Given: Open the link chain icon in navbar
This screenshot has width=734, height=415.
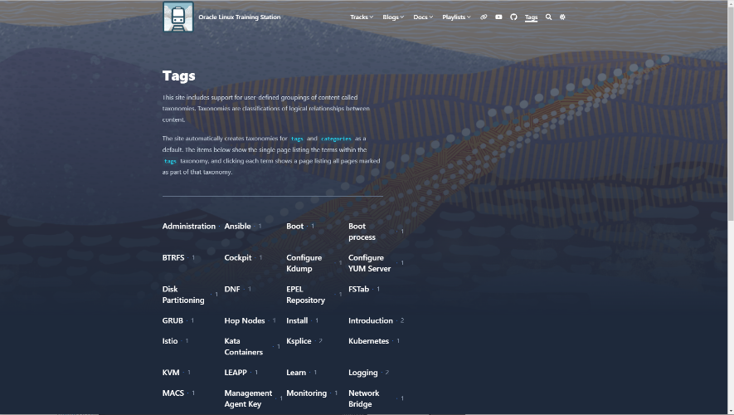Looking at the screenshot, I should click(x=484, y=17).
